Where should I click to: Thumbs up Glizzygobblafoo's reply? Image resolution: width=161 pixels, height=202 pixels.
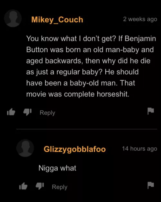point(23,186)
